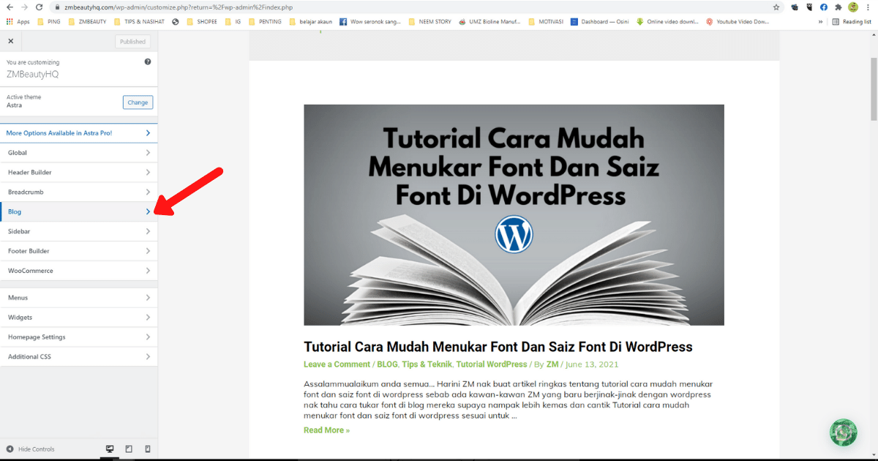Image resolution: width=878 pixels, height=461 pixels.
Task: Expand the Global section chevron
Action: [x=148, y=153]
